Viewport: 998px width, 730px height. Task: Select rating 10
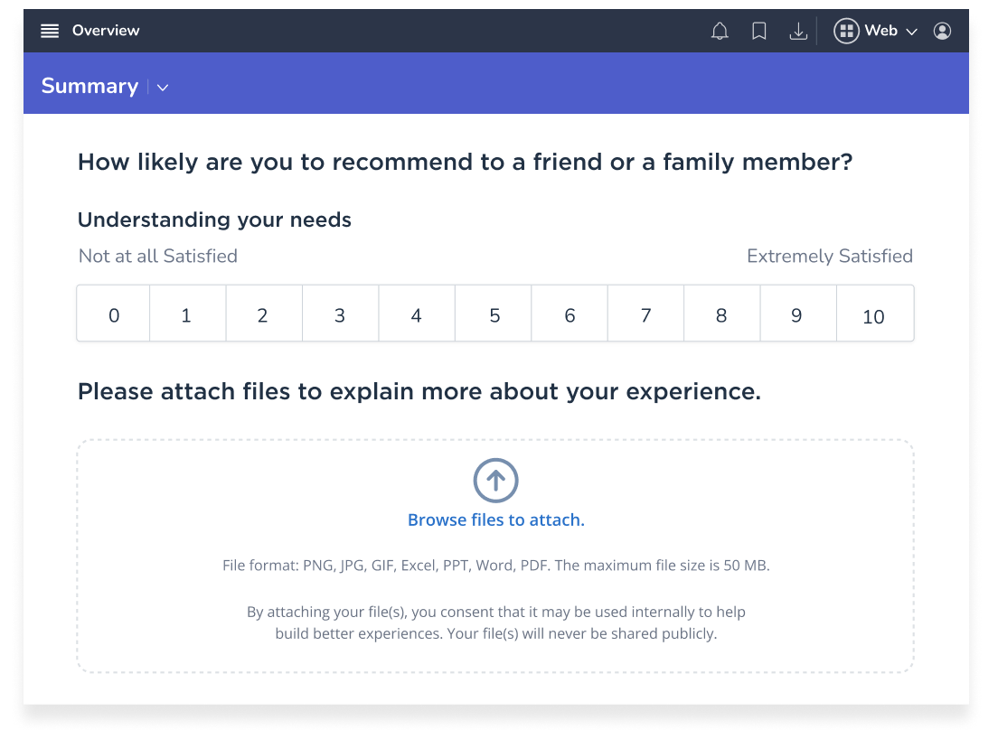pyautogui.click(x=875, y=314)
